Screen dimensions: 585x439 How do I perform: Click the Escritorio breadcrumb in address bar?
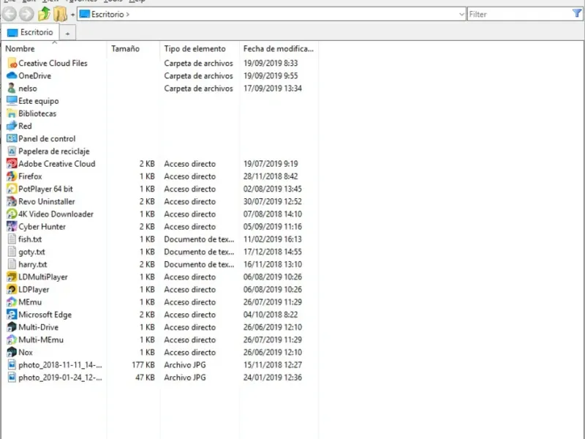click(x=107, y=14)
